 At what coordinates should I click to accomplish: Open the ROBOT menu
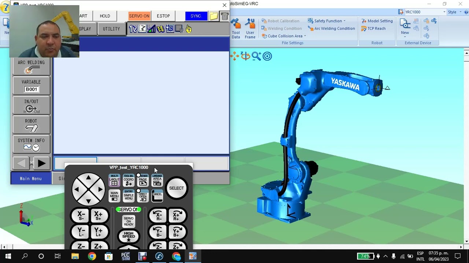(31, 125)
